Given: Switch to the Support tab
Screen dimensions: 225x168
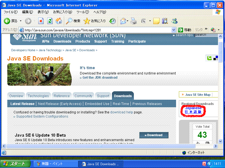Looking at the screenshot, I should pyautogui.click(x=103, y=96).
